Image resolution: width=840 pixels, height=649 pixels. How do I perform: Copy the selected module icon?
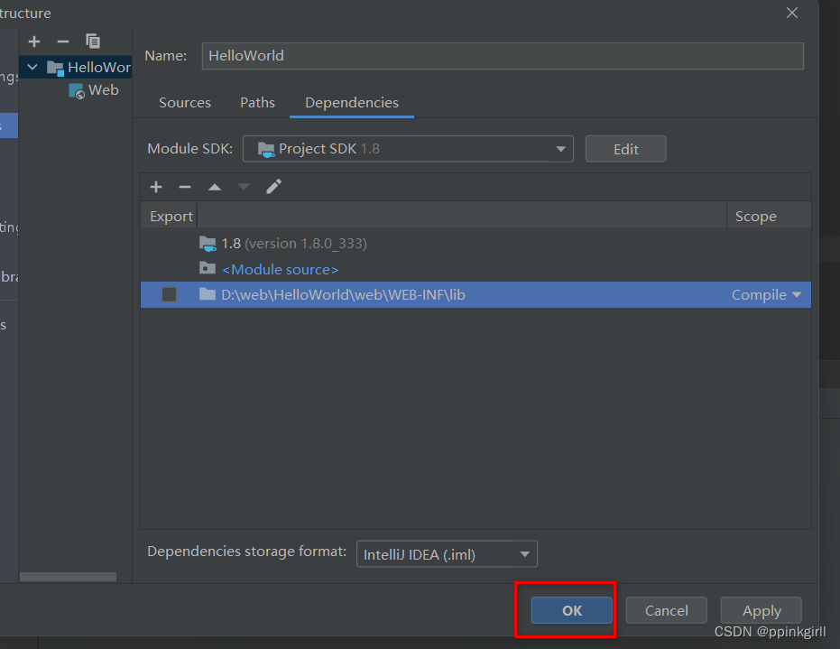point(93,42)
